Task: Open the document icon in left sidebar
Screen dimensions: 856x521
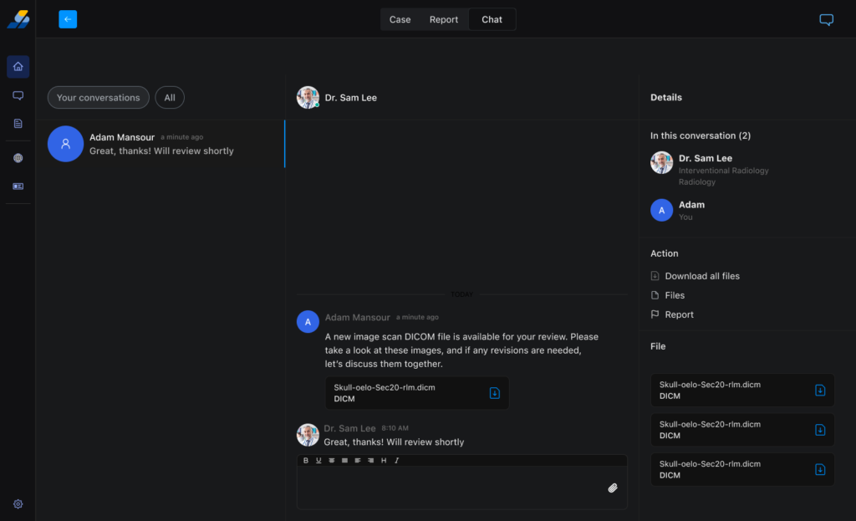Action: (x=18, y=124)
